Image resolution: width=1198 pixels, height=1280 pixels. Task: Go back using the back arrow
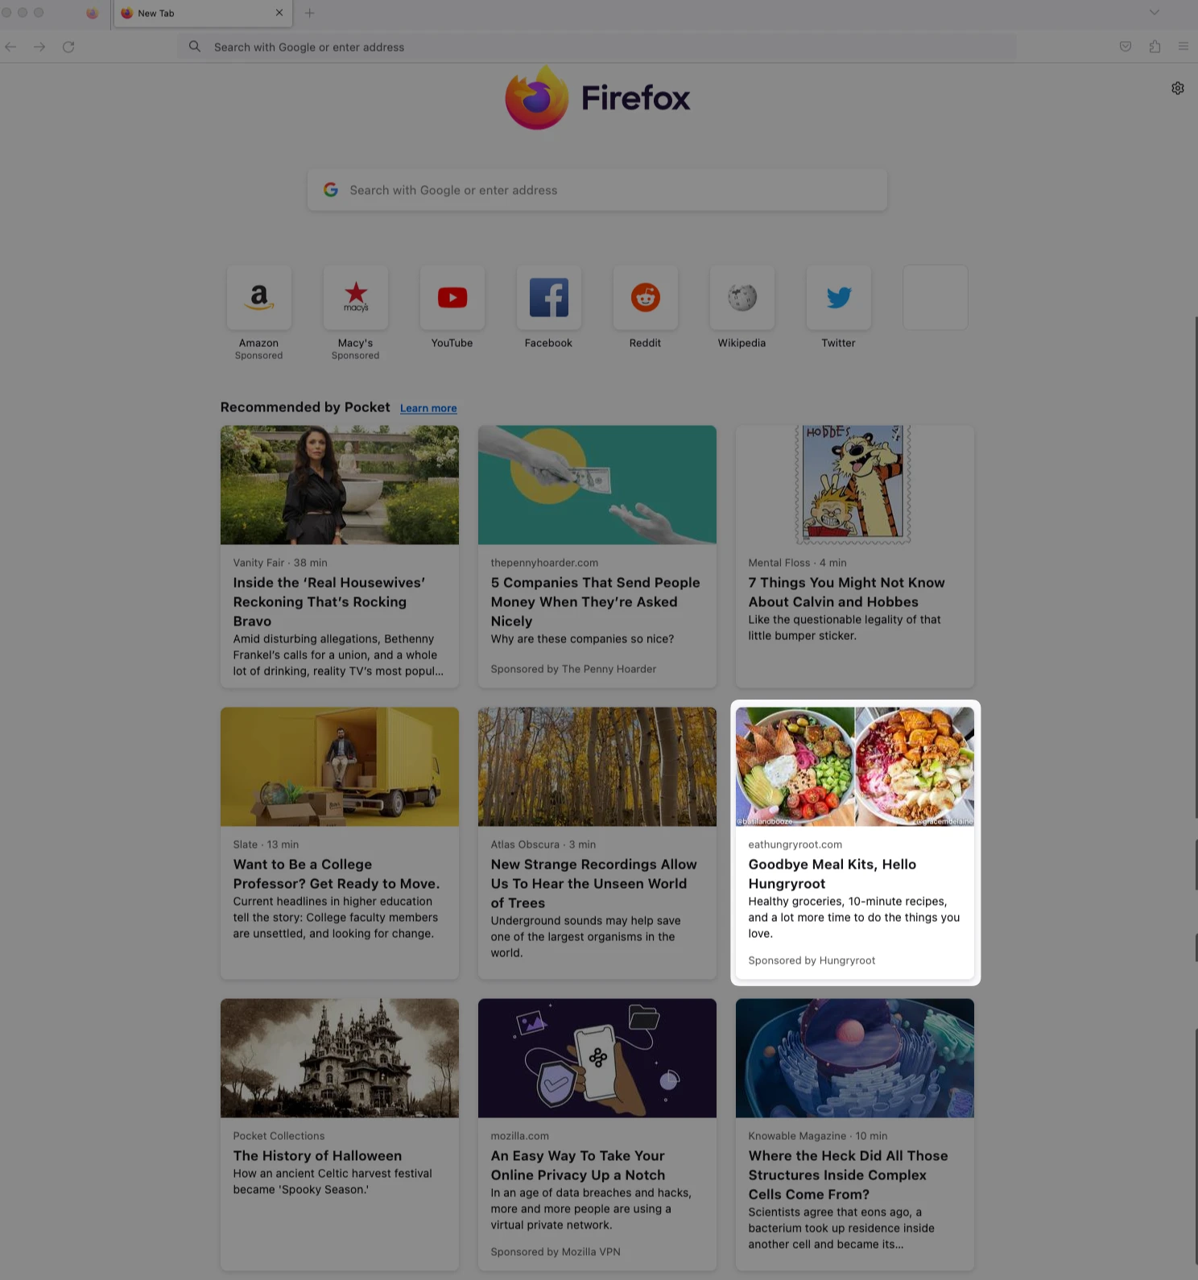[10, 47]
